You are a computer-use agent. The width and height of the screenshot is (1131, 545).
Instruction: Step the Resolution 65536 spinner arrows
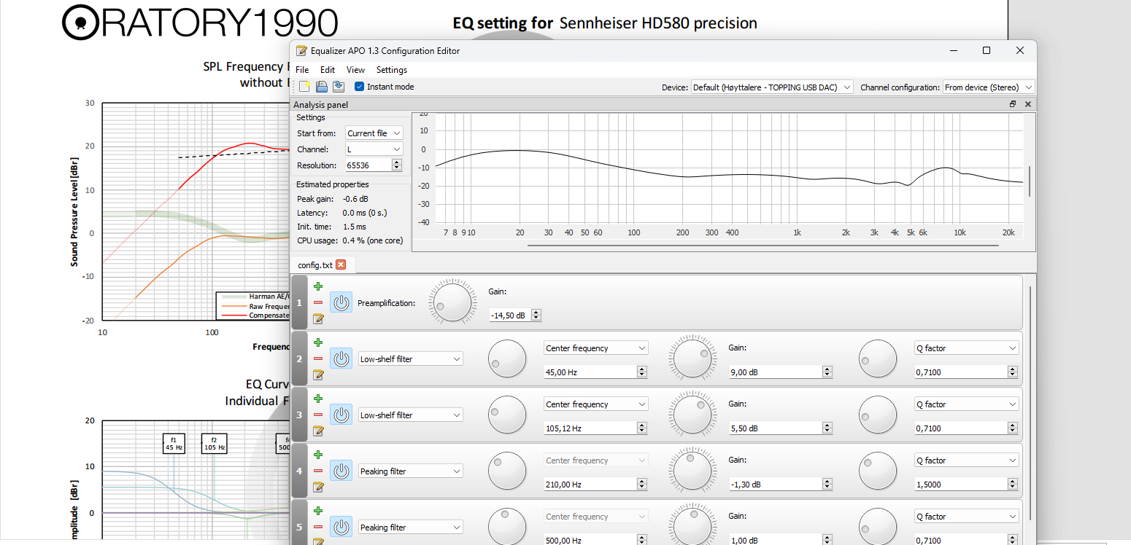[x=397, y=165]
